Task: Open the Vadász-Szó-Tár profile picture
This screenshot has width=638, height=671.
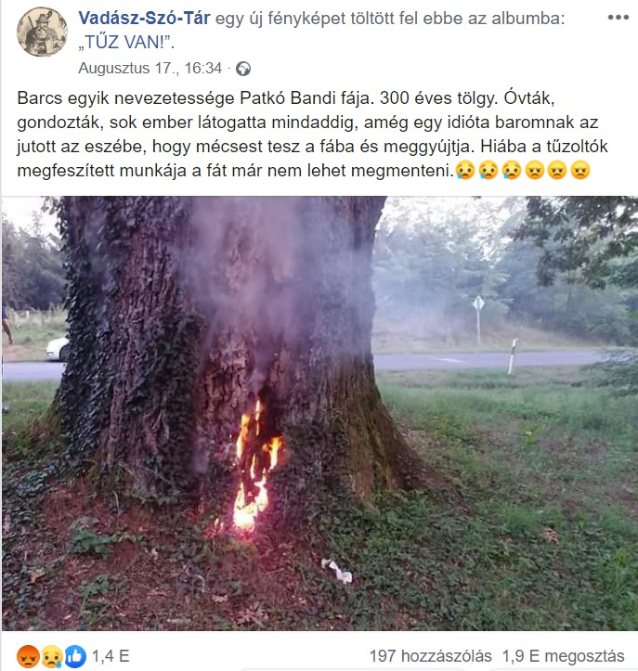Action: pyautogui.click(x=42, y=32)
